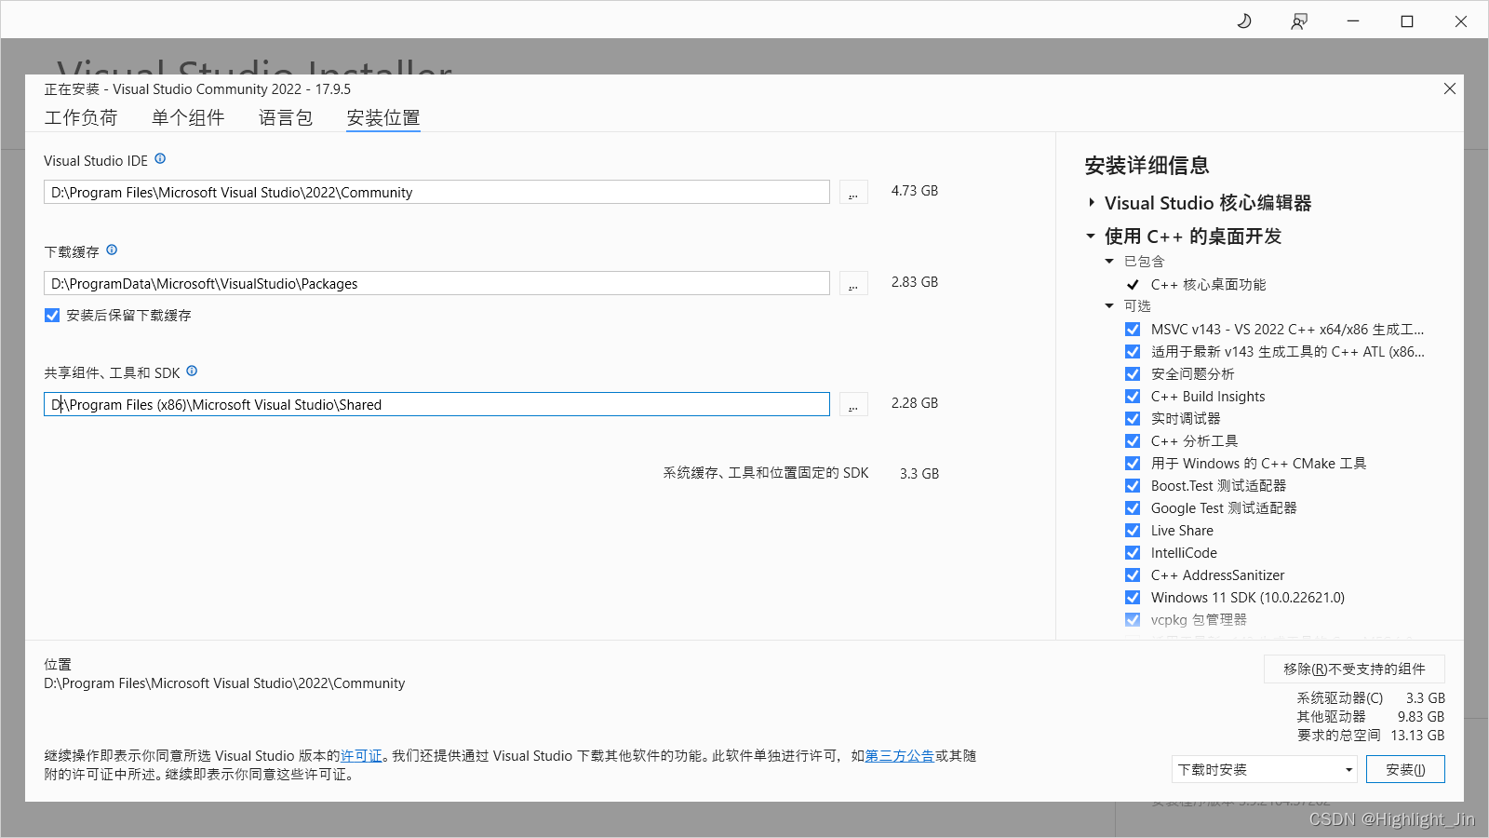Uncheck IntelliCode component

pos(1133,553)
